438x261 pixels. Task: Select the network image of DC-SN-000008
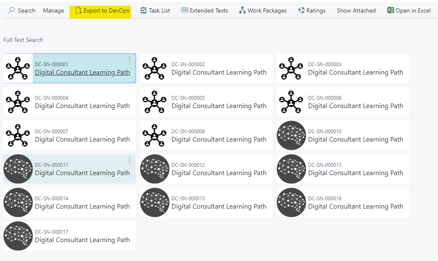(x=155, y=135)
